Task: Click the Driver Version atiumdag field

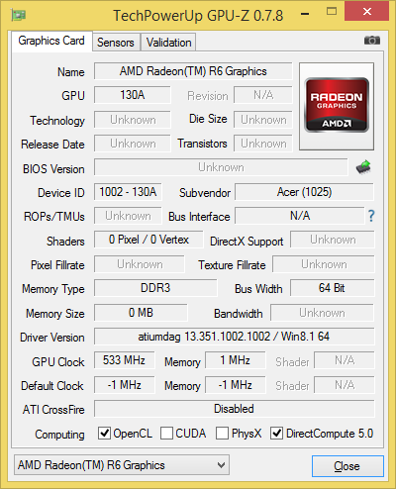Action: coord(234,337)
